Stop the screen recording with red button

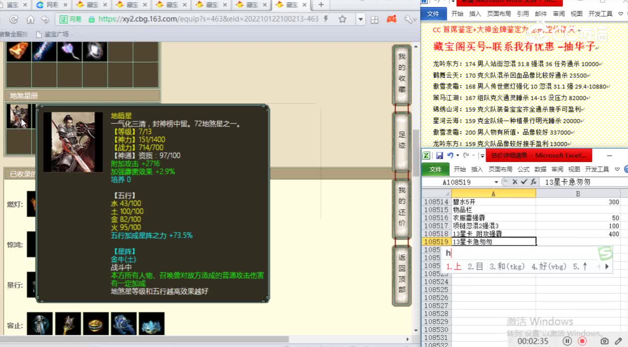click(x=582, y=341)
